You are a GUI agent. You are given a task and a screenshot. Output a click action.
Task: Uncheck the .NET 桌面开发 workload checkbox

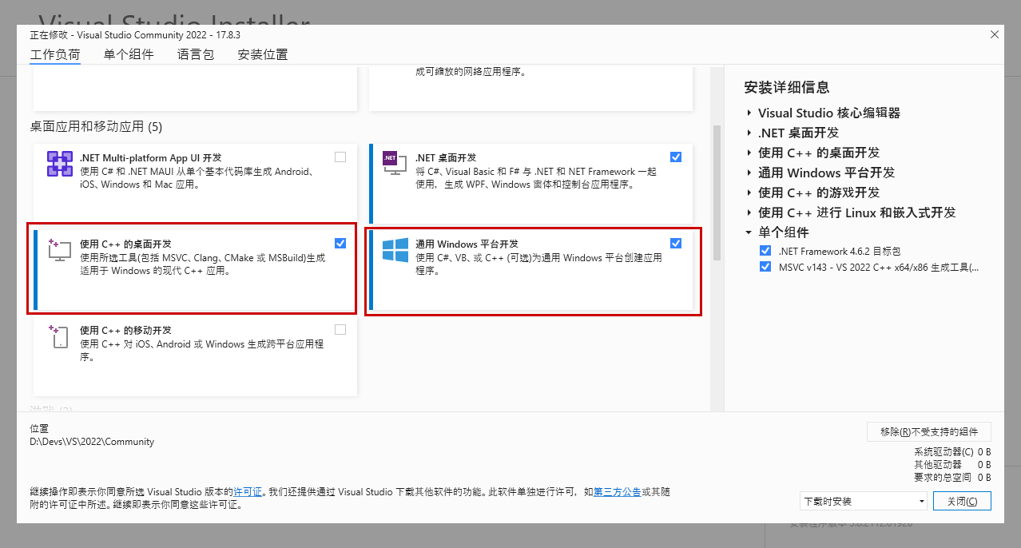(x=676, y=157)
